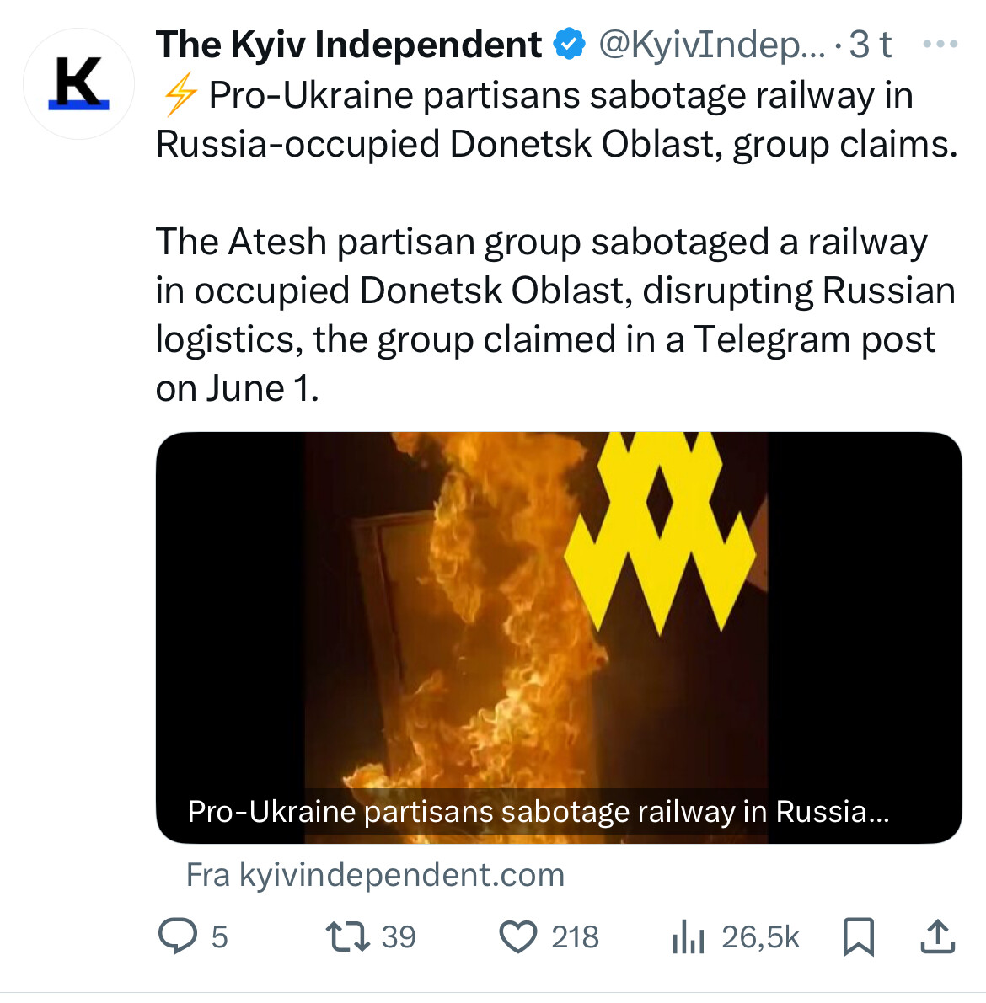Viewport: 986px width, 1003px height.
Task: View analytics via the bar chart icon
Action: pyautogui.click(x=689, y=937)
